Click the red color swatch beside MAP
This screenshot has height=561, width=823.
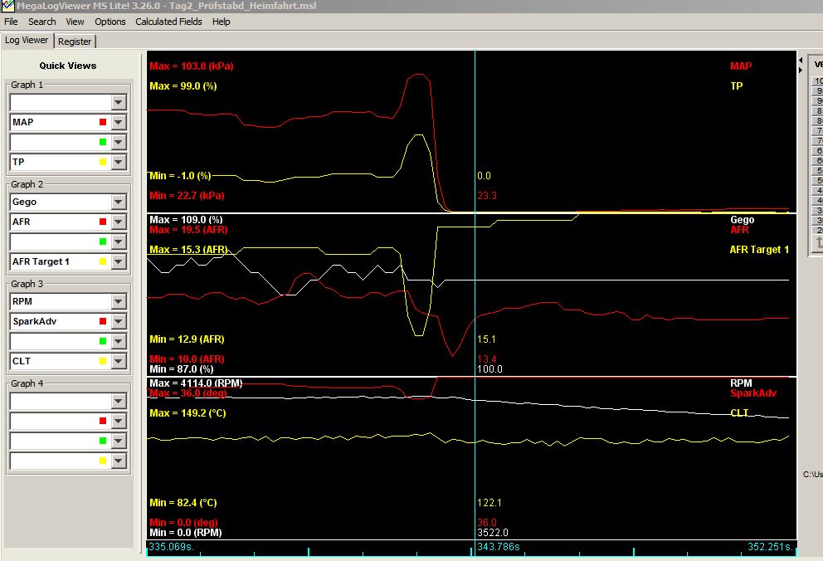click(x=103, y=122)
